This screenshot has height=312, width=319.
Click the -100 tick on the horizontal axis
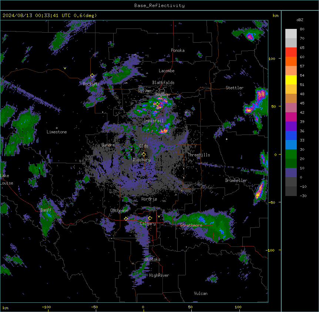click(x=47, y=307)
